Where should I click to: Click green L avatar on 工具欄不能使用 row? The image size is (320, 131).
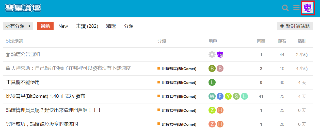(212, 82)
